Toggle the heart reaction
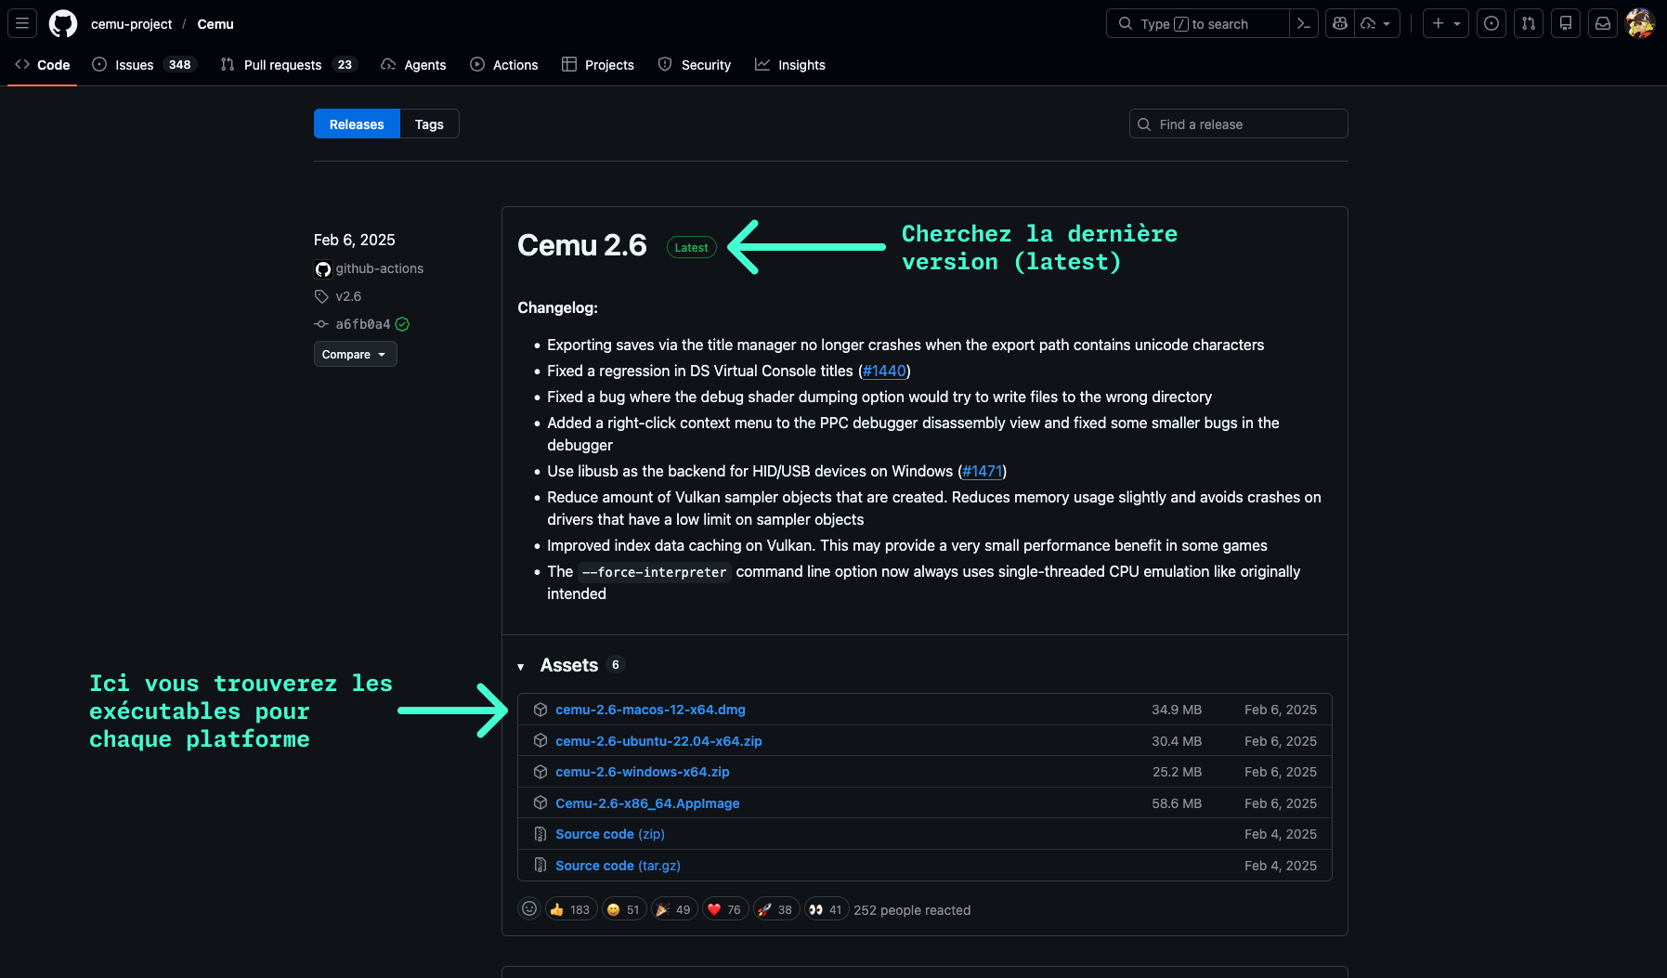Image resolution: width=1667 pixels, height=978 pixels. tap(724, 908)
